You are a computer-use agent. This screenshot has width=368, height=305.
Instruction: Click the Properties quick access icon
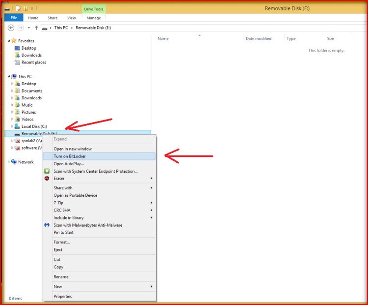tap(18, 9)
